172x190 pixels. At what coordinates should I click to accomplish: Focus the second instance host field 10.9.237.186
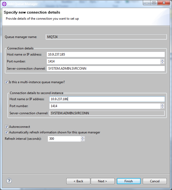coord(107,99)
